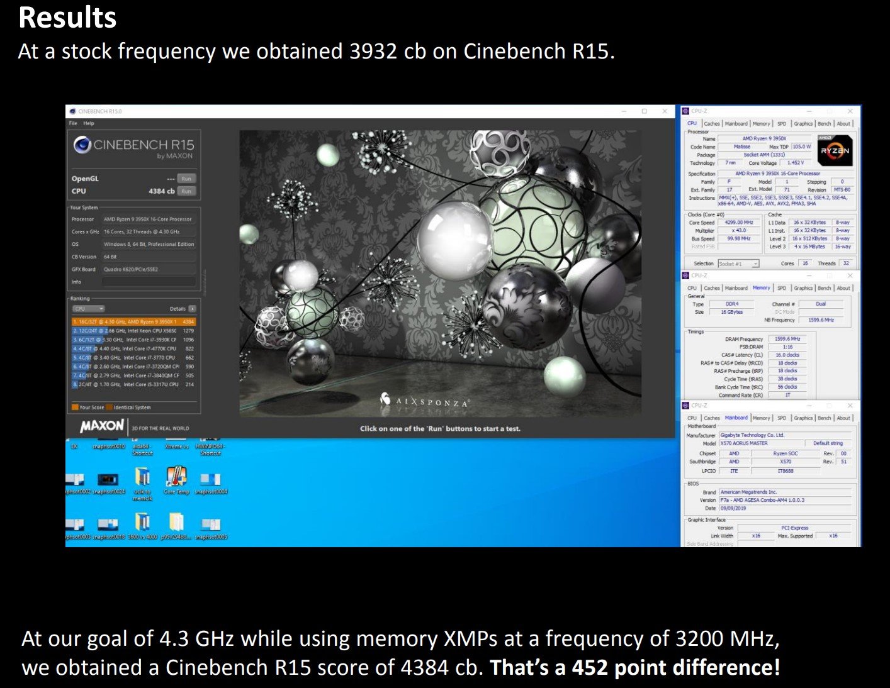890x688 pixels.
Task: Expand the ranking Details arrow
Action: point(192,309)
